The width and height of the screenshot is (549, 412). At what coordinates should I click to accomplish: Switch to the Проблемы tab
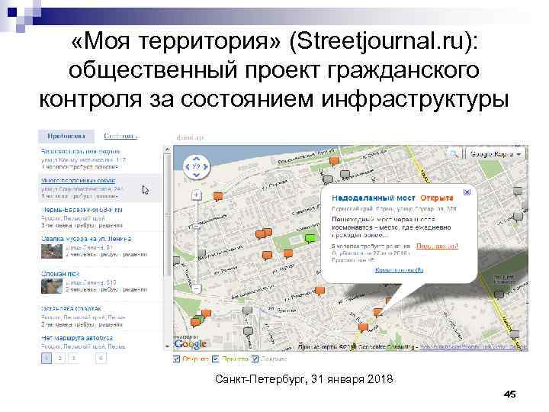click(x=66, y=136)
